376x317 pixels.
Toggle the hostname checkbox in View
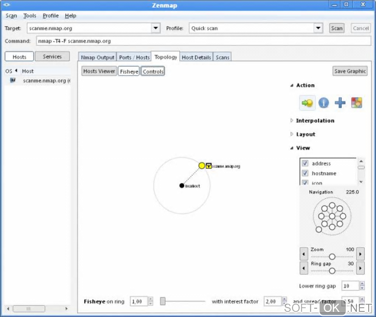pos(305,173)
